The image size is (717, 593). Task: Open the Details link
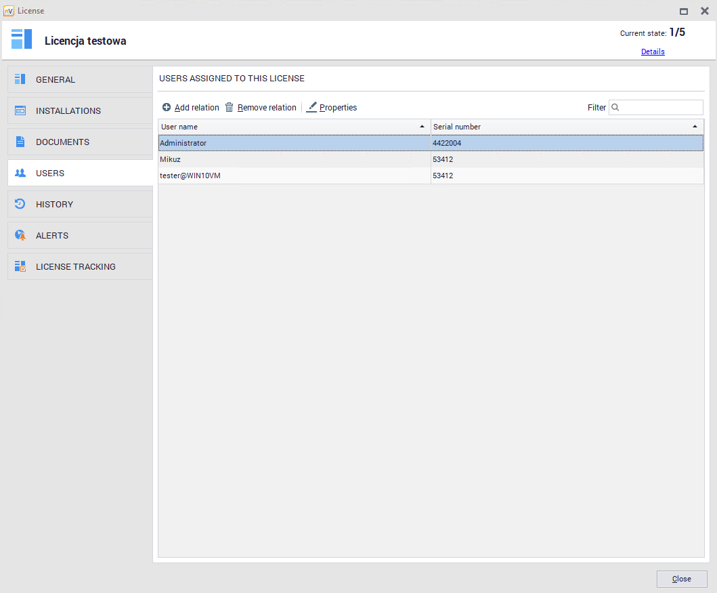click(653, 52)
